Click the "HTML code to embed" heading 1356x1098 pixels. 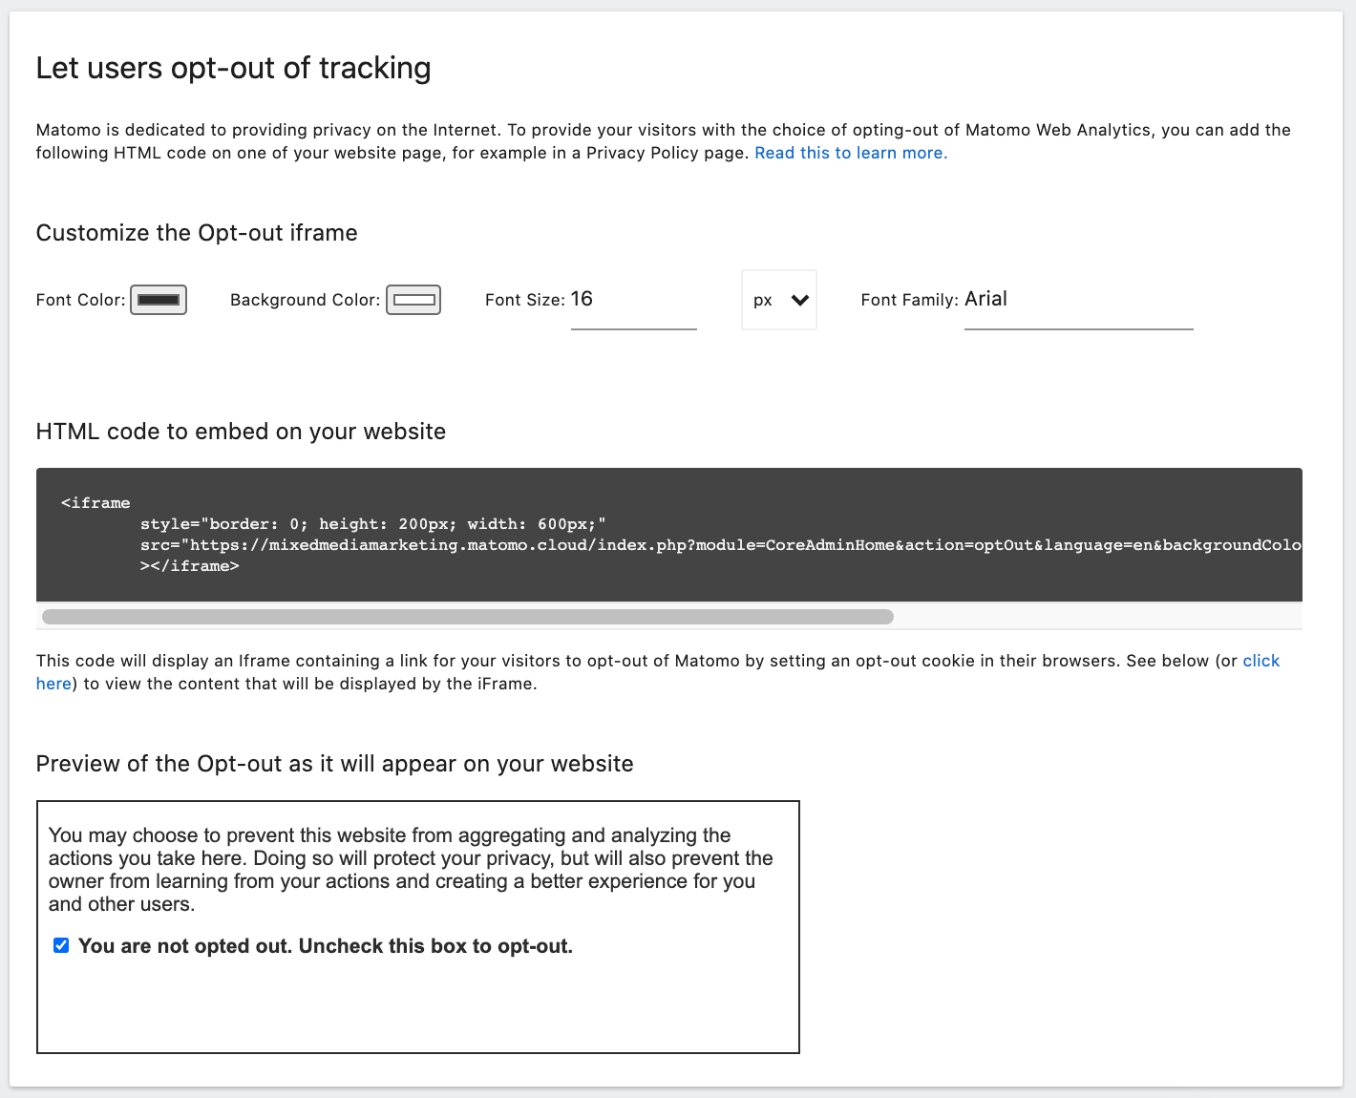[x=240, y=432]
